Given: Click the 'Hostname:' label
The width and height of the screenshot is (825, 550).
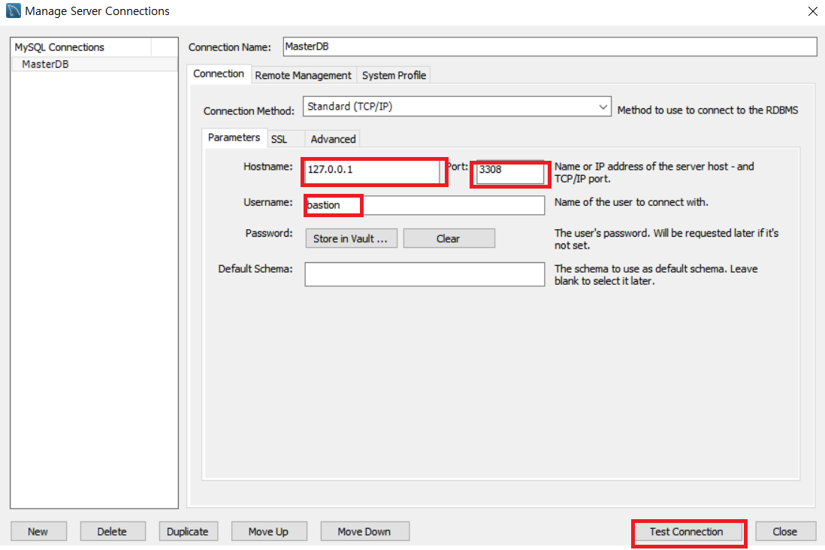Looking at the screenshot, I should point(267,167).
